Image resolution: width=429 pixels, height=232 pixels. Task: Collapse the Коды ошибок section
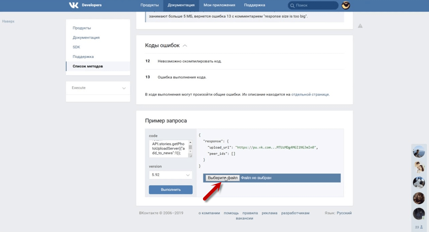tap(185, 46)
